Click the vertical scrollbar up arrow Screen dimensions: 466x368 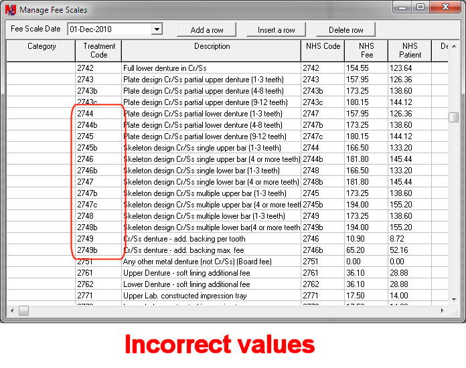[454, 46]
